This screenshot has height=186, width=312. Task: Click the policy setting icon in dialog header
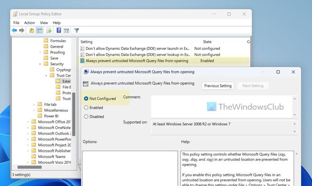click(86, 84)
